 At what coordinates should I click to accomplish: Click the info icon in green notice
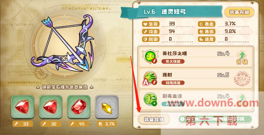pyautogui.click(x=182, y=119)
